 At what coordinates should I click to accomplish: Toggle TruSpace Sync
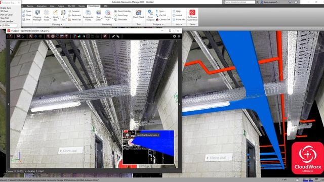160,11
